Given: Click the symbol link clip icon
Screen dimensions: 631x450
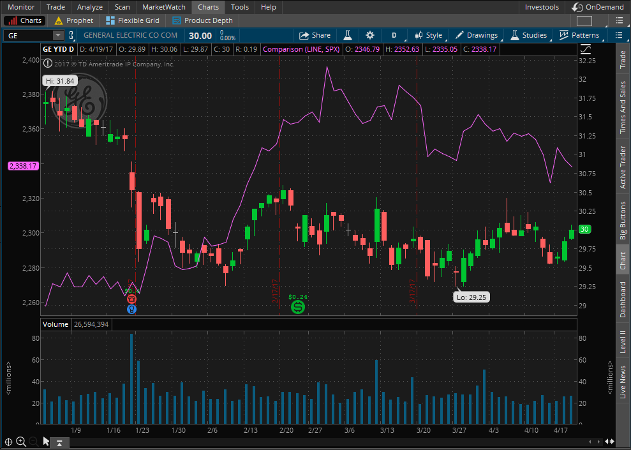Looking at the screenshot, I should [71, 35].
